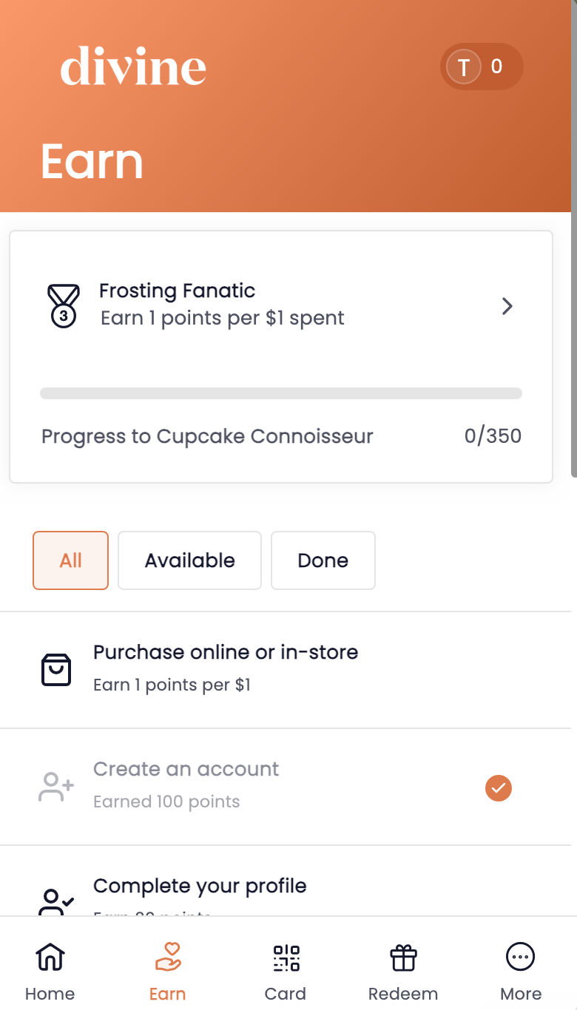Show the Done filter tab
This screenshot has height=1010, width=577.
(x=323, y=560)
